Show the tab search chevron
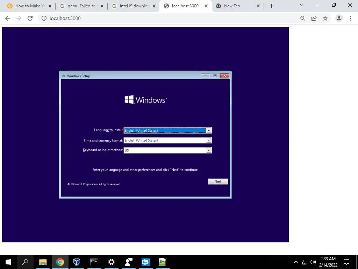Viewport: 358px width, 269px height. (x=302, y=5)
